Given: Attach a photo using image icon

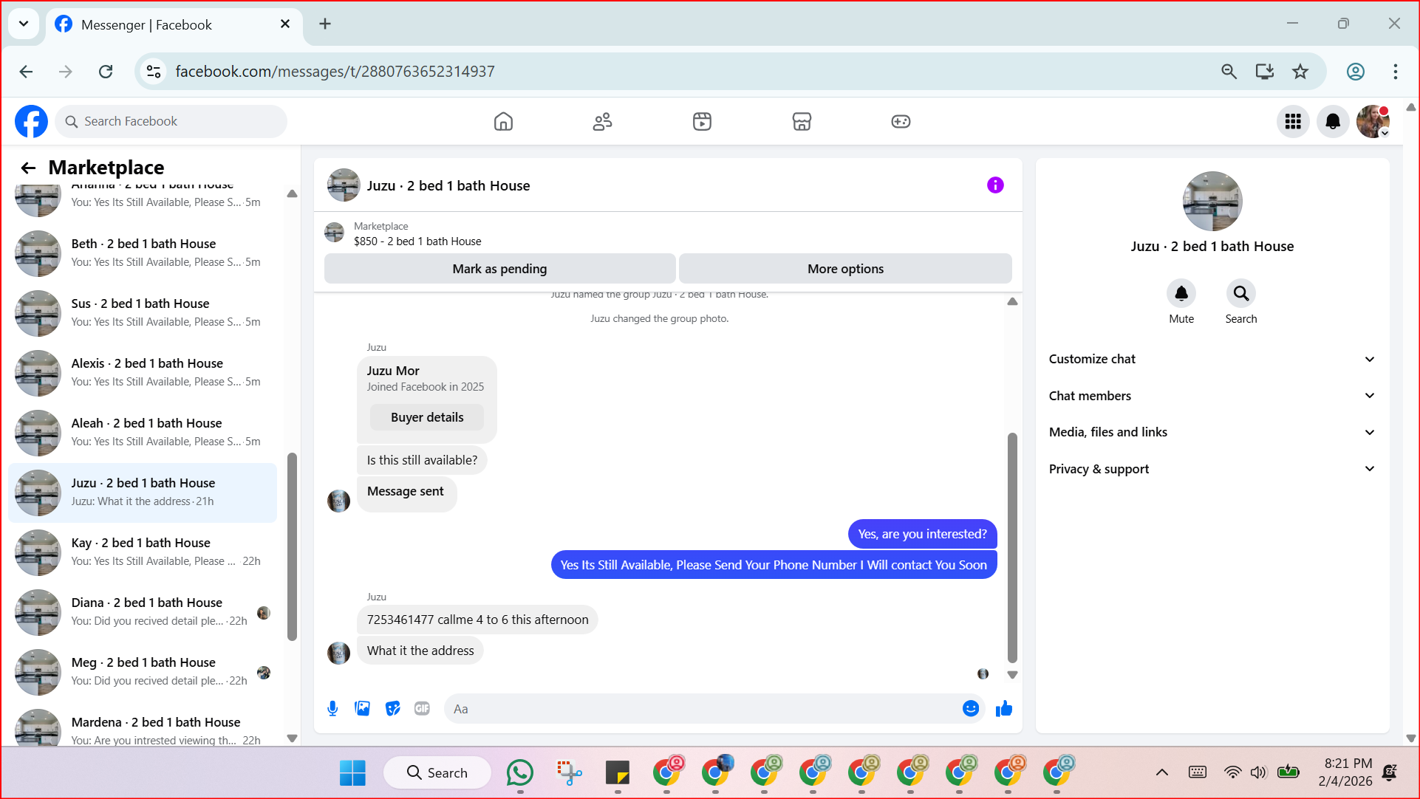Looking at the screenshot, I should click(362, 709).
